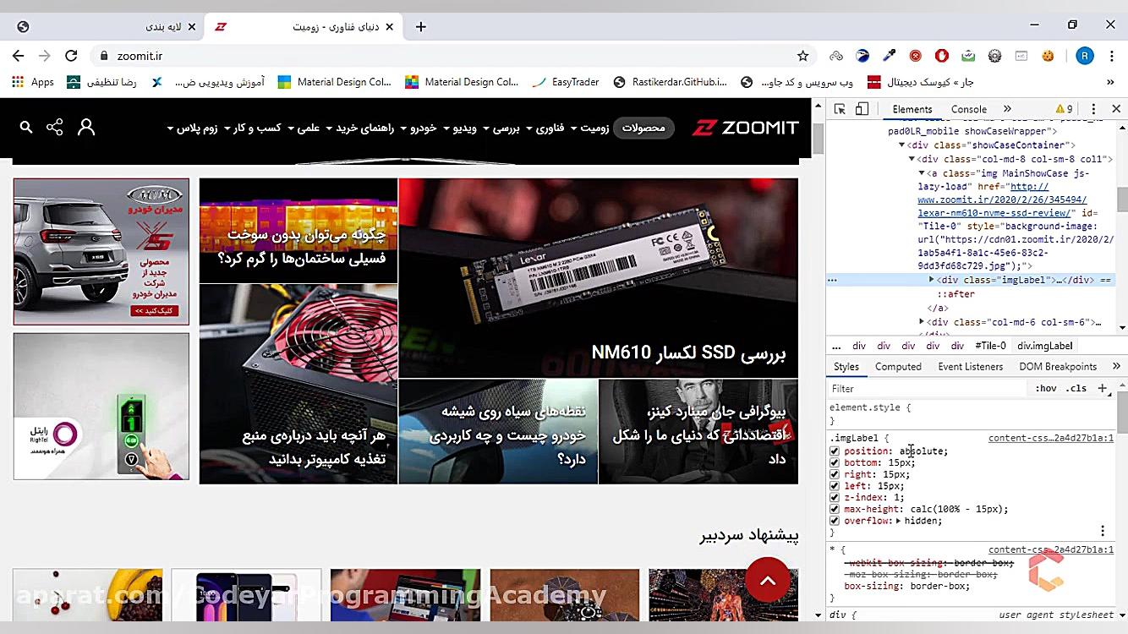1128x634 pixels.
Task: Add a new style rule with the plus icon
Action: [x=1103, y=388]
